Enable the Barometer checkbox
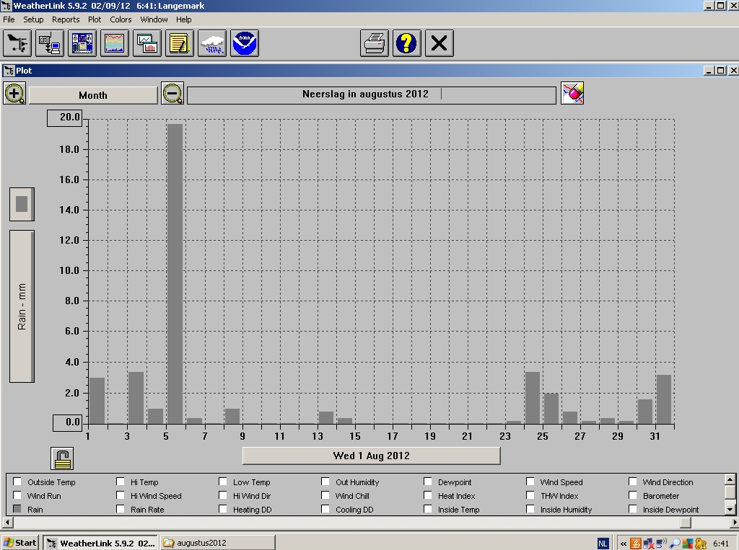The width and height of the screenshot is (739, 550). click(632, 495)
